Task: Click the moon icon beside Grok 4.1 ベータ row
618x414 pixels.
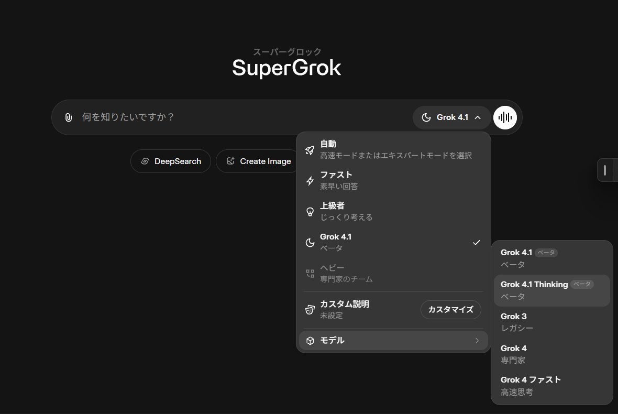Action: pyautogui.click(x=310, y=243)
